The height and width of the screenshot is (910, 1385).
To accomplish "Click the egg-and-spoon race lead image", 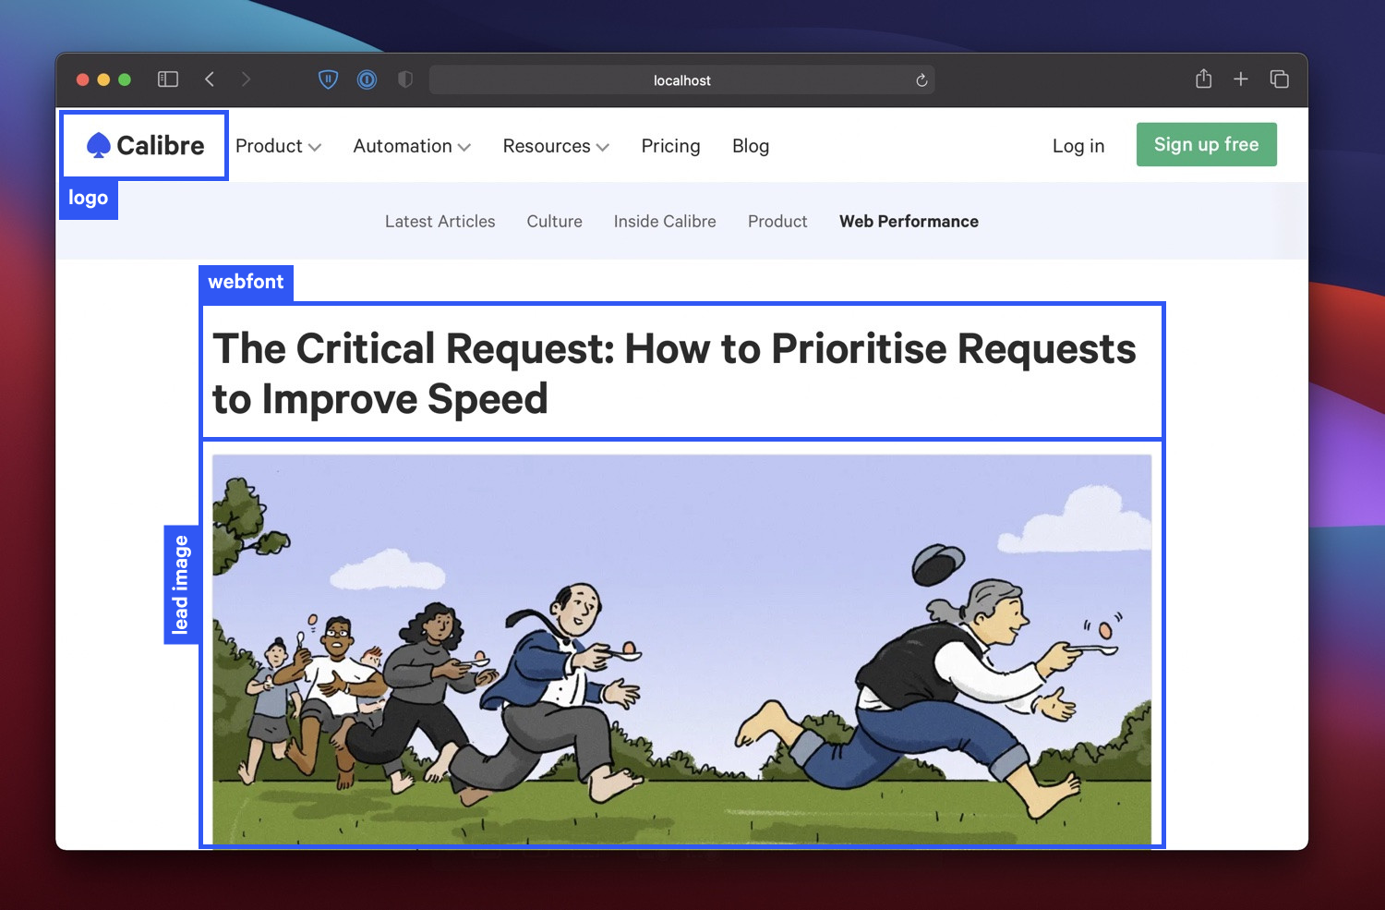I will (681, 644).
